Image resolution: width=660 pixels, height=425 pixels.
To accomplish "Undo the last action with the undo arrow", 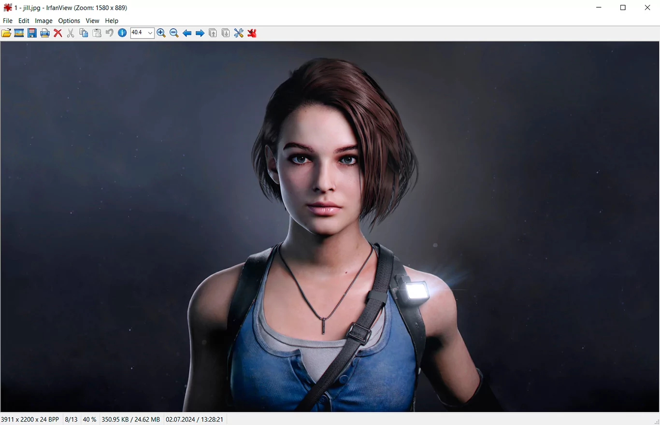I will click(x=110, y=33).
